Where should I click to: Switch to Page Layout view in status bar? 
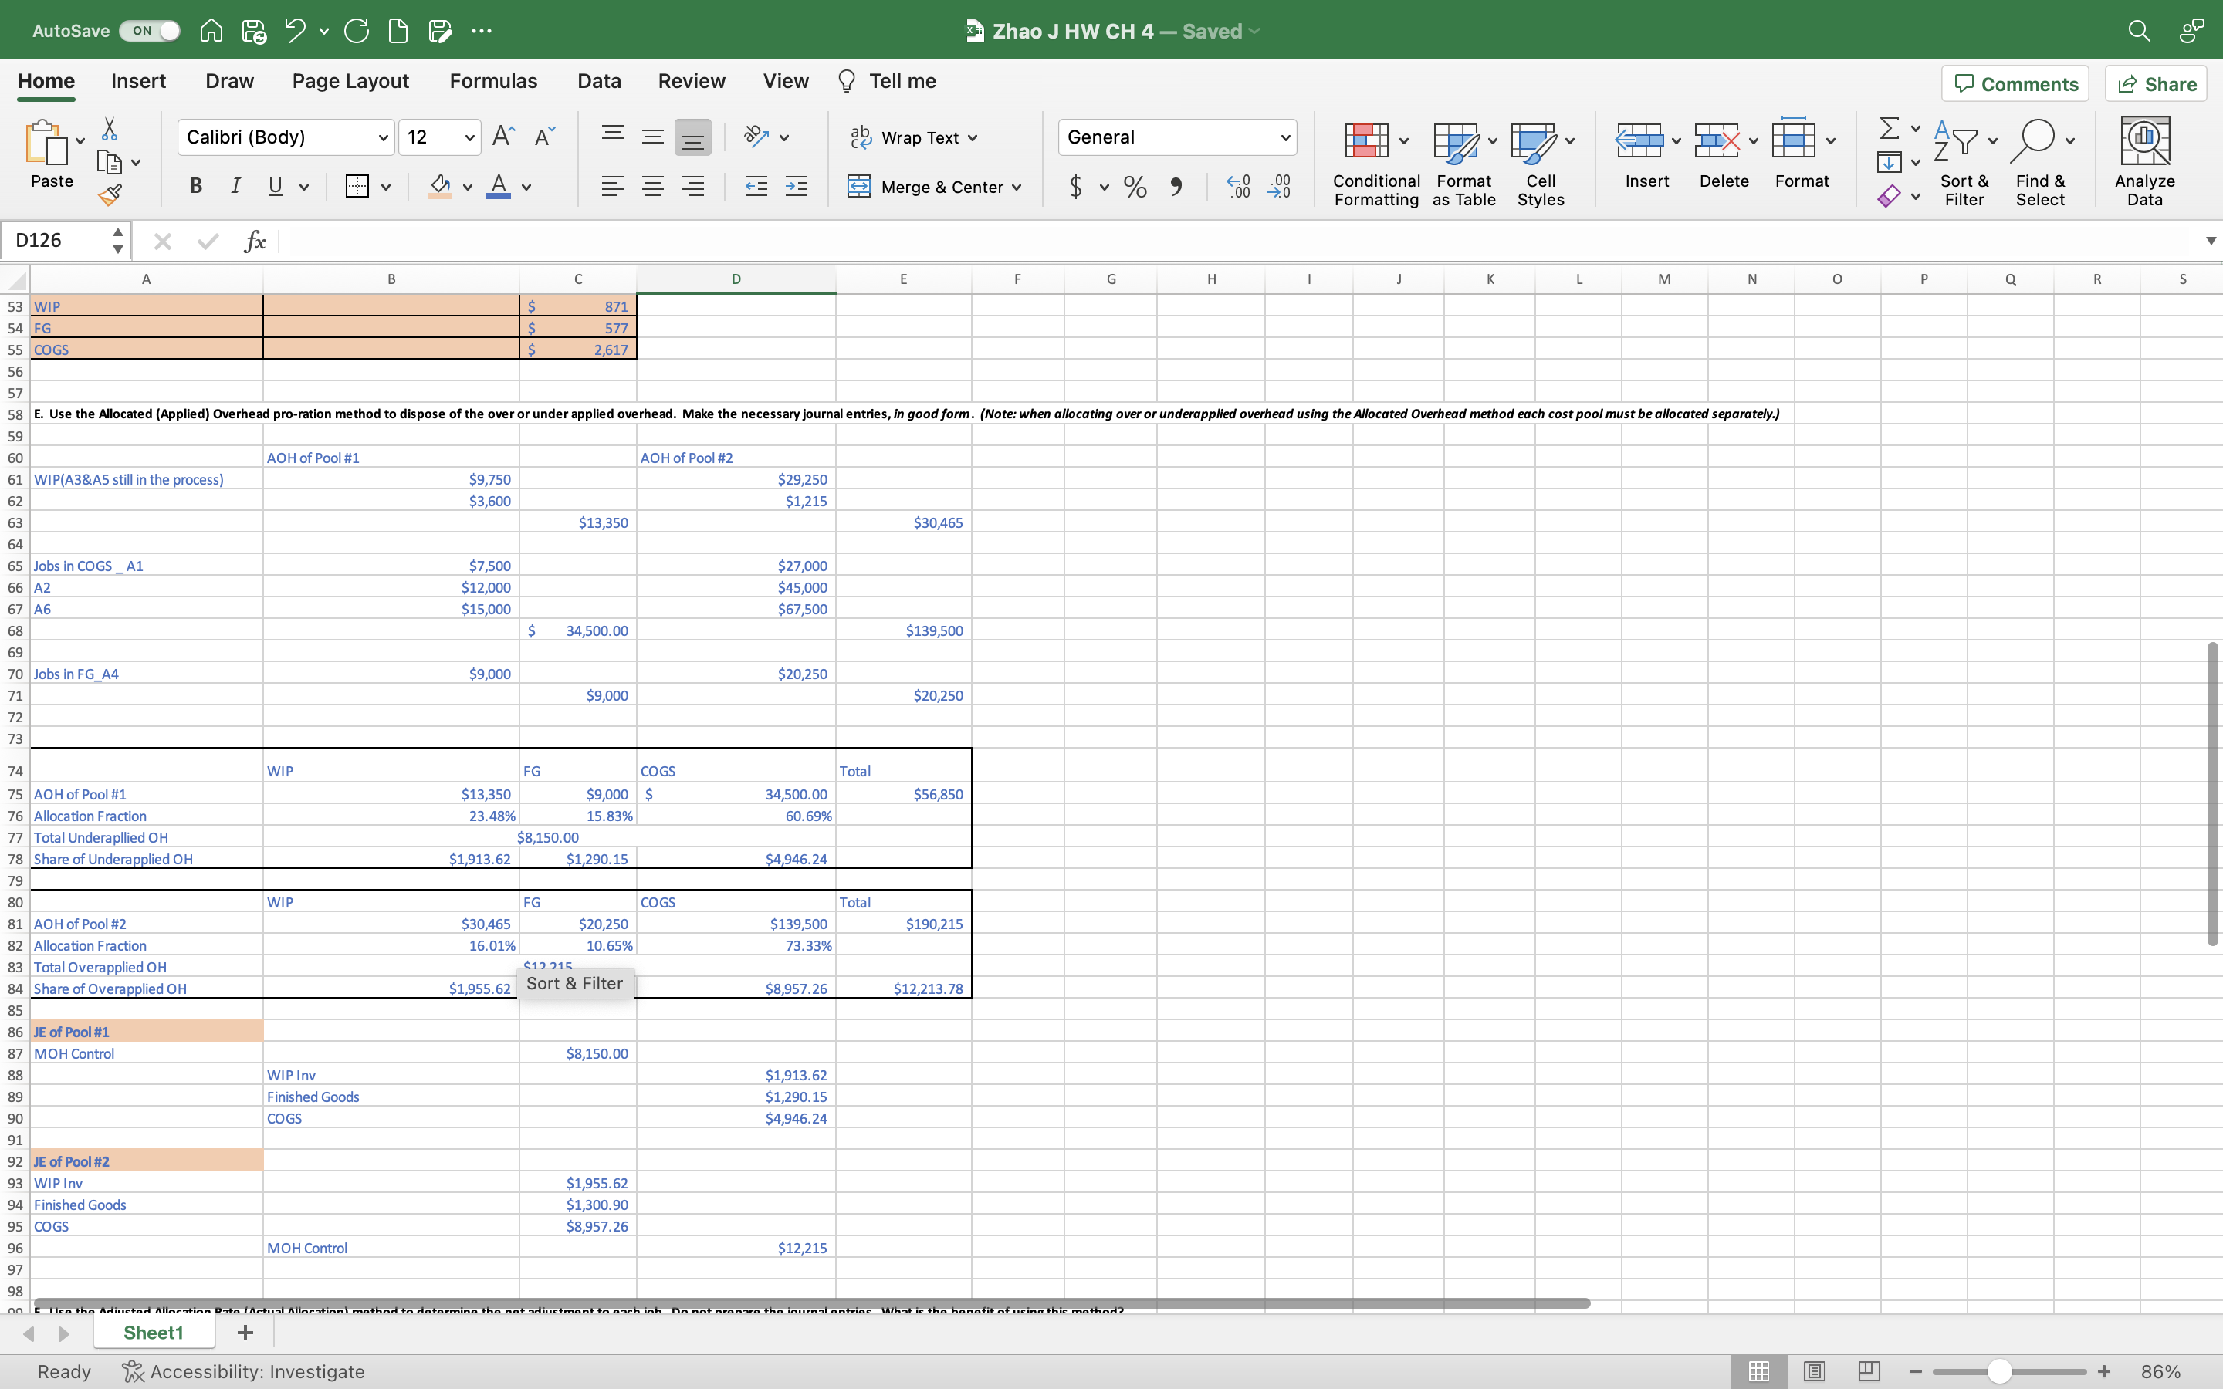(1813, 1370)
